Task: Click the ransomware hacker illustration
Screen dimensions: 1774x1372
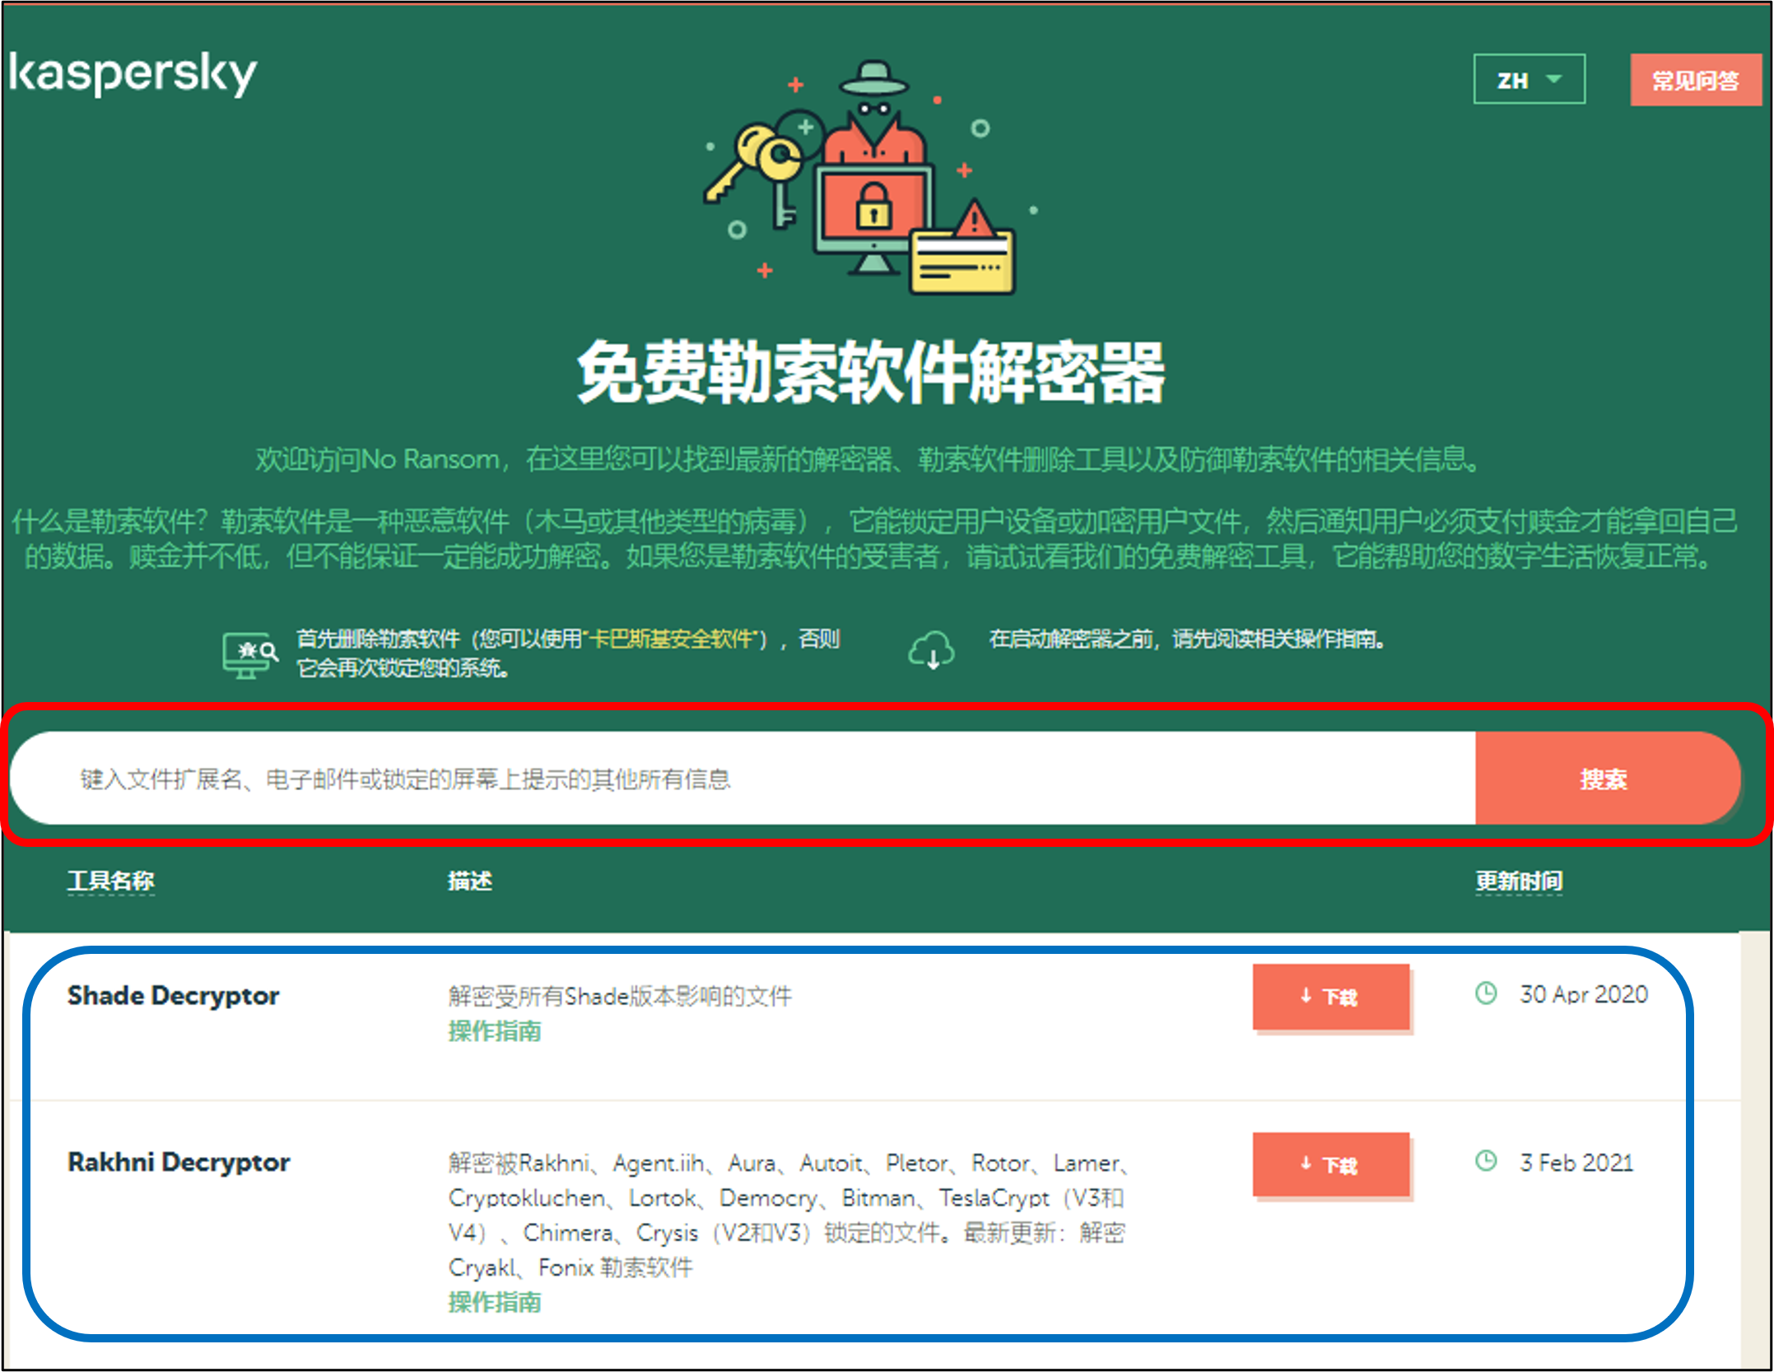Action: pyautogui.click(x=871, y=177)
